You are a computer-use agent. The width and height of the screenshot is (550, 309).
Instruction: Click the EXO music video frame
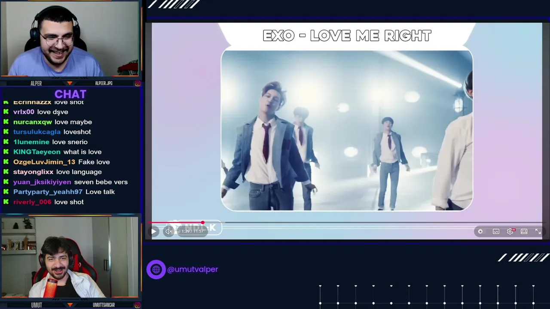pyautogui.click(x=347, y=130)
